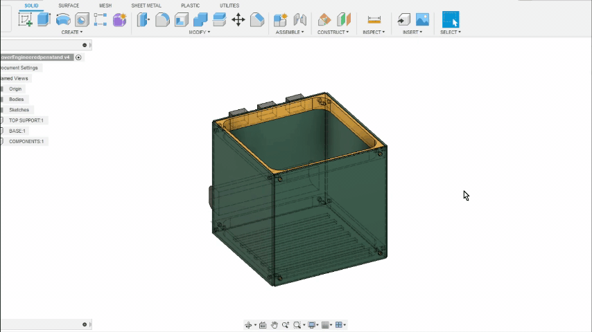Click the Insert Derive icon

(403, 19)
